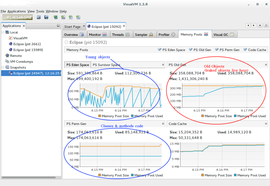Click the add remote host toolbar icon
The image size is (270, 186).
[55, 17]
